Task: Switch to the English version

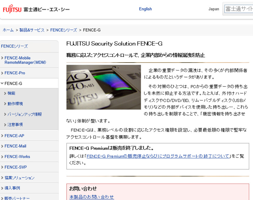Action: coord(145,9)
